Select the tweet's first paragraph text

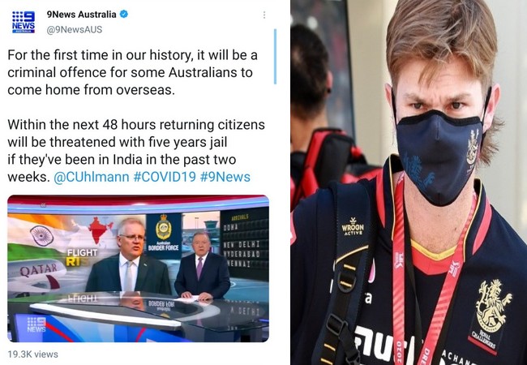(132, 73)
